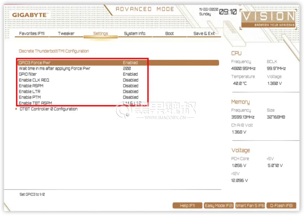Select the Enable CLK REQ option
Viewport: 304px width, 215px height.
[x=34, y=80]
